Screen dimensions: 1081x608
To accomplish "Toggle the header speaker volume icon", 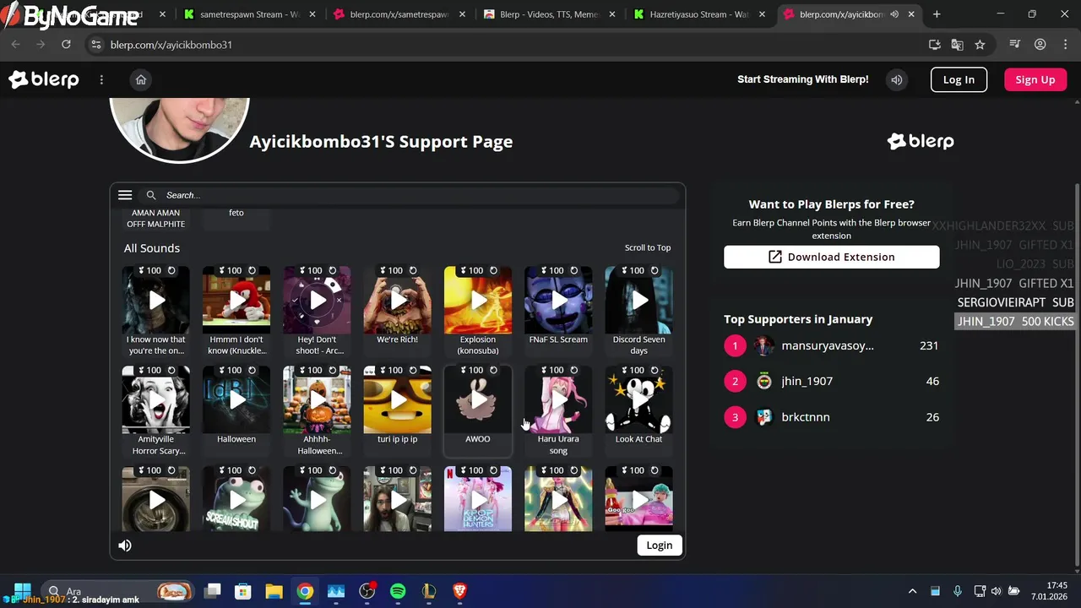I will pos(897,79).
